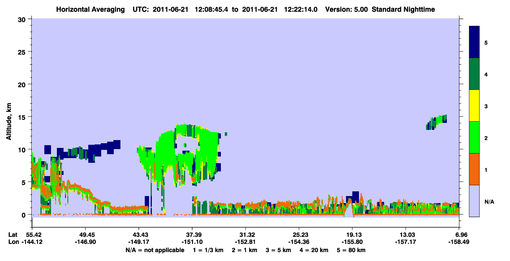
Task: Click legend text '2 = 1 km'
Action: [x=244, y=250]
